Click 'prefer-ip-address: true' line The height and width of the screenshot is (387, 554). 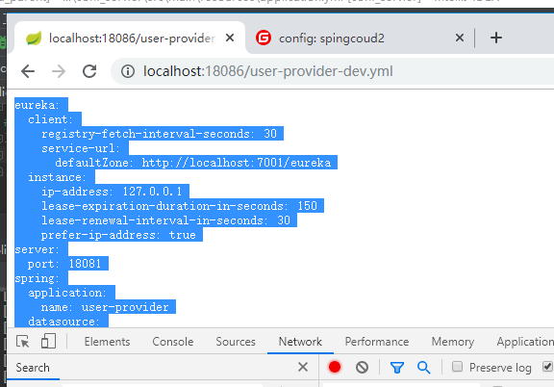pyautogui.click(x=118, y=235)
